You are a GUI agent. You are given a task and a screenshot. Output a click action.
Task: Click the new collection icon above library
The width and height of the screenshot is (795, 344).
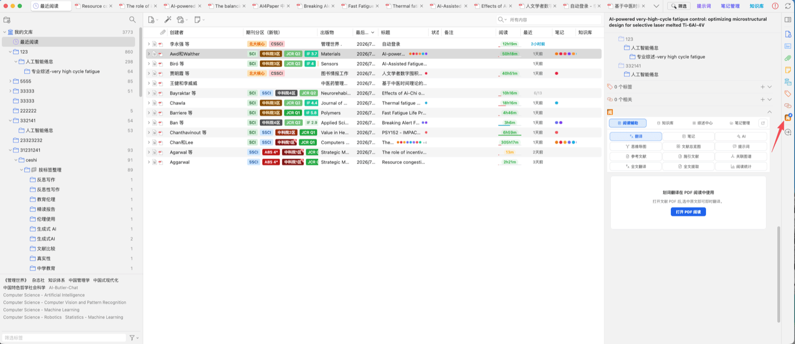pos(7,20)
